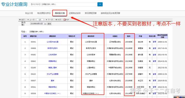Switch to the 专业介绍 tab
This screenshot has height=98, width=185.
(x=29, y=13)
